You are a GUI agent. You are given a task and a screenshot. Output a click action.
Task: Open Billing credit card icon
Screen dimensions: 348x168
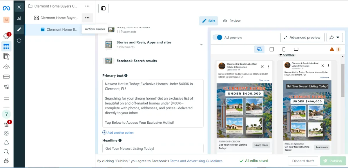(6, 77)
